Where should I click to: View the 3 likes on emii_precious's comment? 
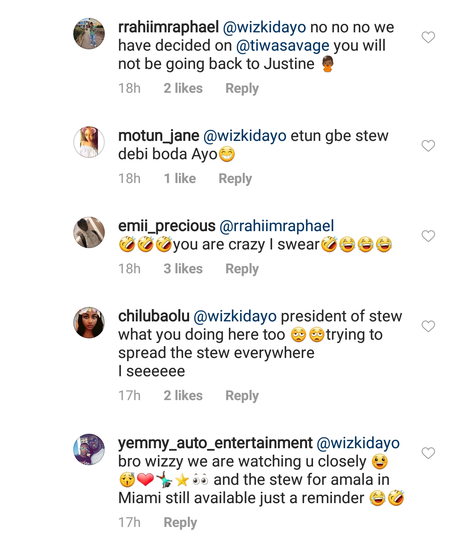[x=183, y=269]
